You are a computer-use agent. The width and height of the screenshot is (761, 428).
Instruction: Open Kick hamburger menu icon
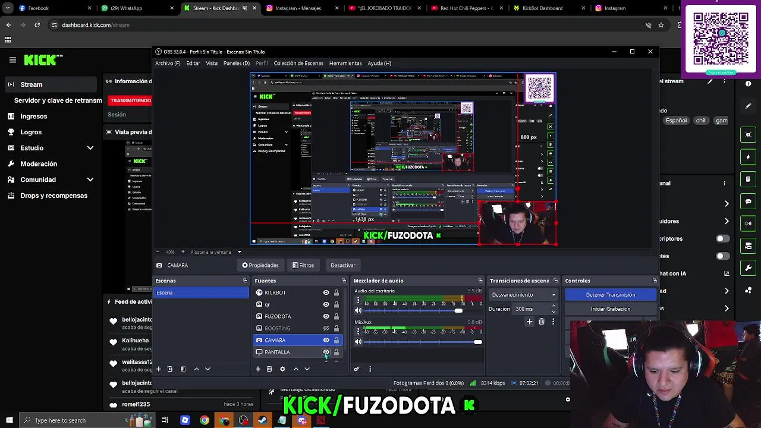pos(12,59)
